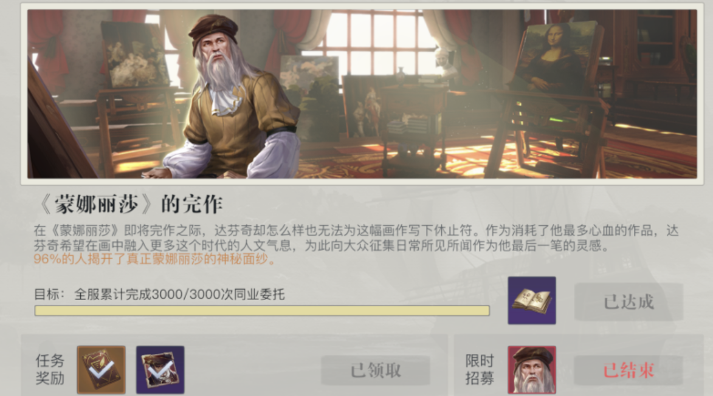
Task: Click the 《蒙娜丽莎》的完作 event title
Action: point(132,204)
